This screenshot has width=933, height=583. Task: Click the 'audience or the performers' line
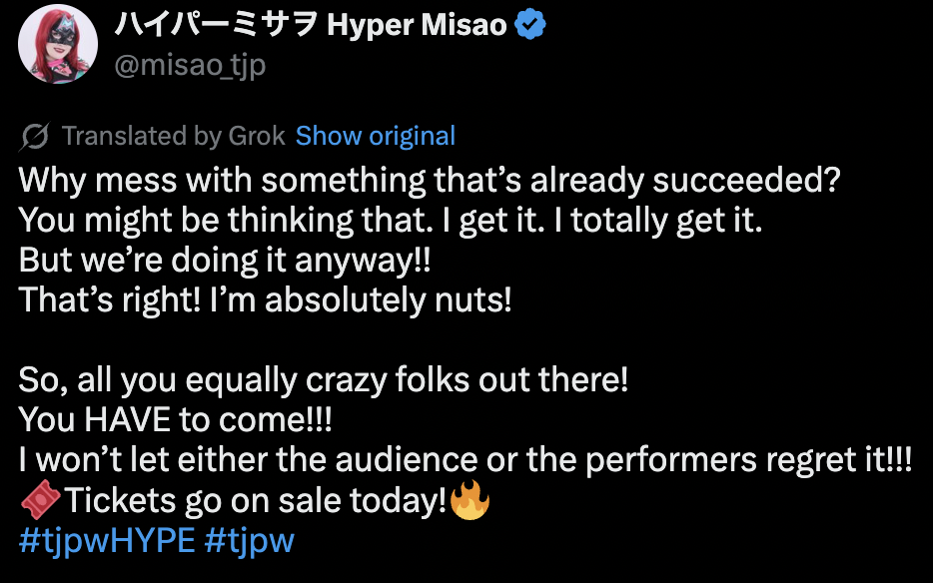pyautogui.click(x=466, y=460)
